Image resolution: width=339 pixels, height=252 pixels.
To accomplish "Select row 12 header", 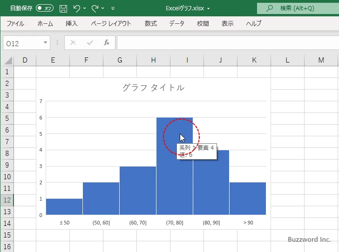I will tap(7, 200).
